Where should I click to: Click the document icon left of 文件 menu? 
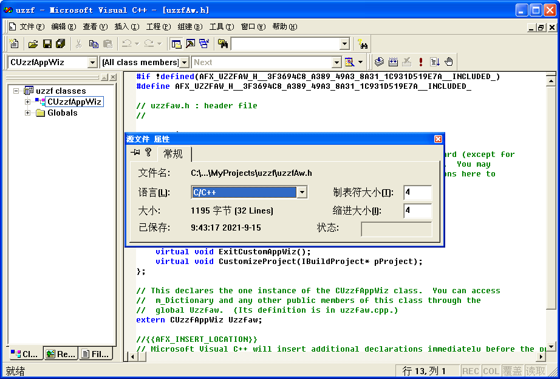13,27
